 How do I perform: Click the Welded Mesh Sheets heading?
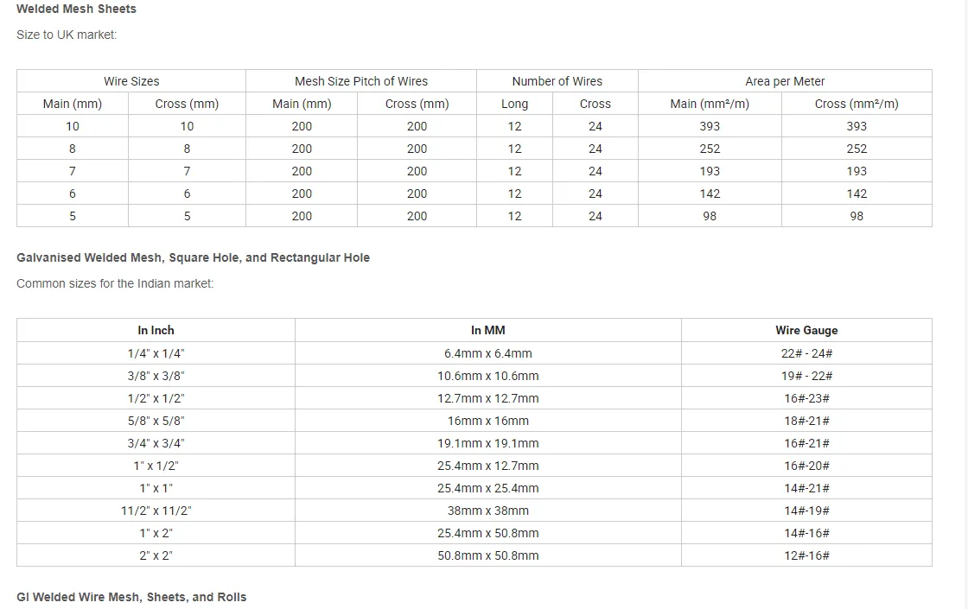click(x=76, y=9)
